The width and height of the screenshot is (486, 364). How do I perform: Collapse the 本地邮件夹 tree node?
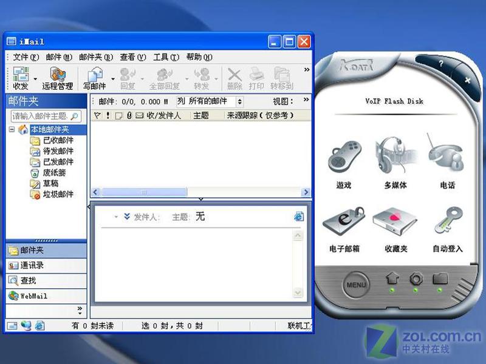[x=12, y=129]
